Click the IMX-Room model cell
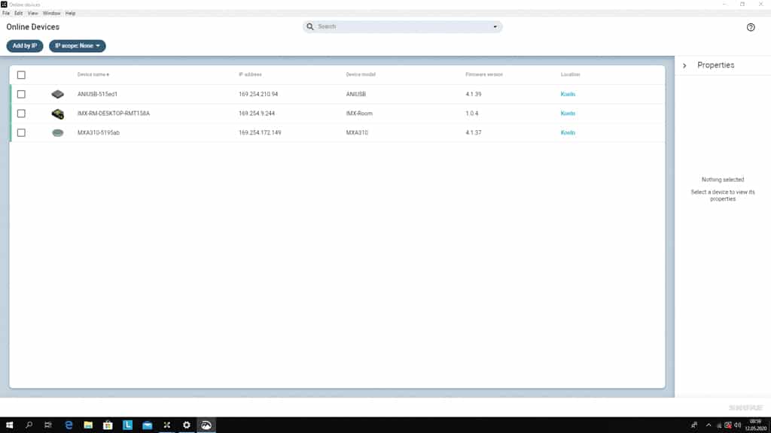Screen dimensions: 771x433 click(359, 114)
